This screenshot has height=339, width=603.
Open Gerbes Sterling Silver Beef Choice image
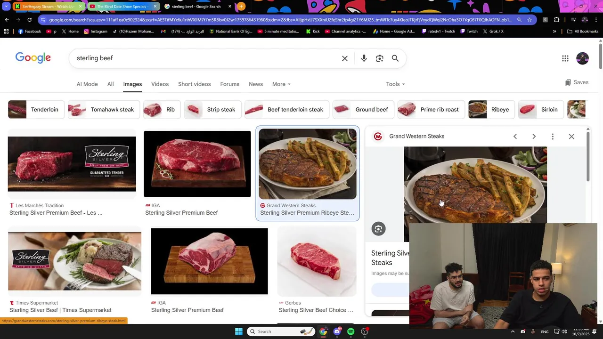[317, 261]
